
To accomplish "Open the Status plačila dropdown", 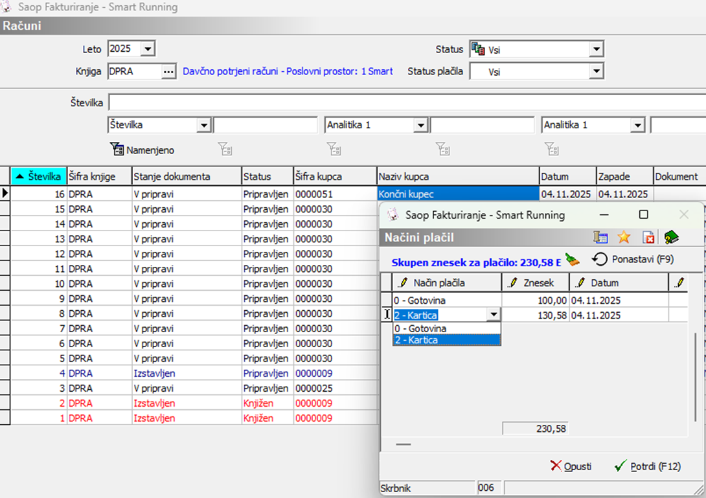I will click(596, 72).
